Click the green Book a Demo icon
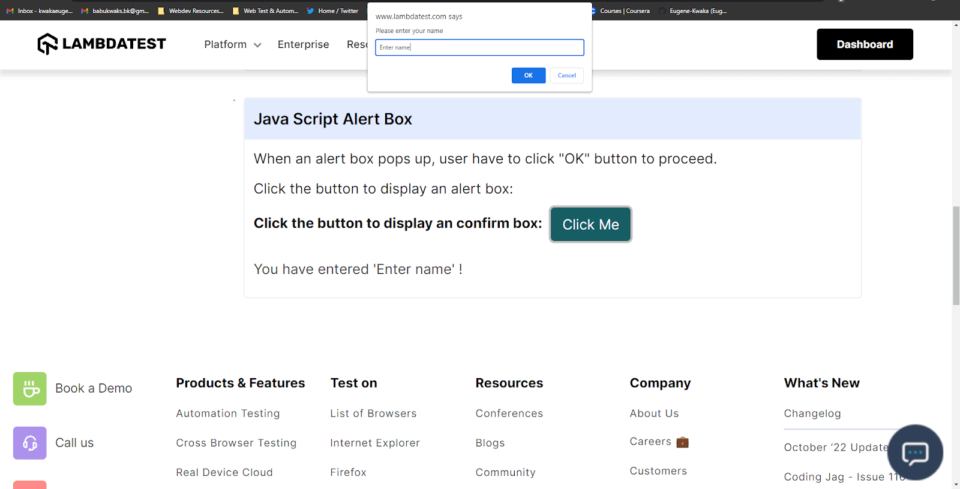This screenshot has width=960, height=489. pyautogui.click(x=30, y=389)
